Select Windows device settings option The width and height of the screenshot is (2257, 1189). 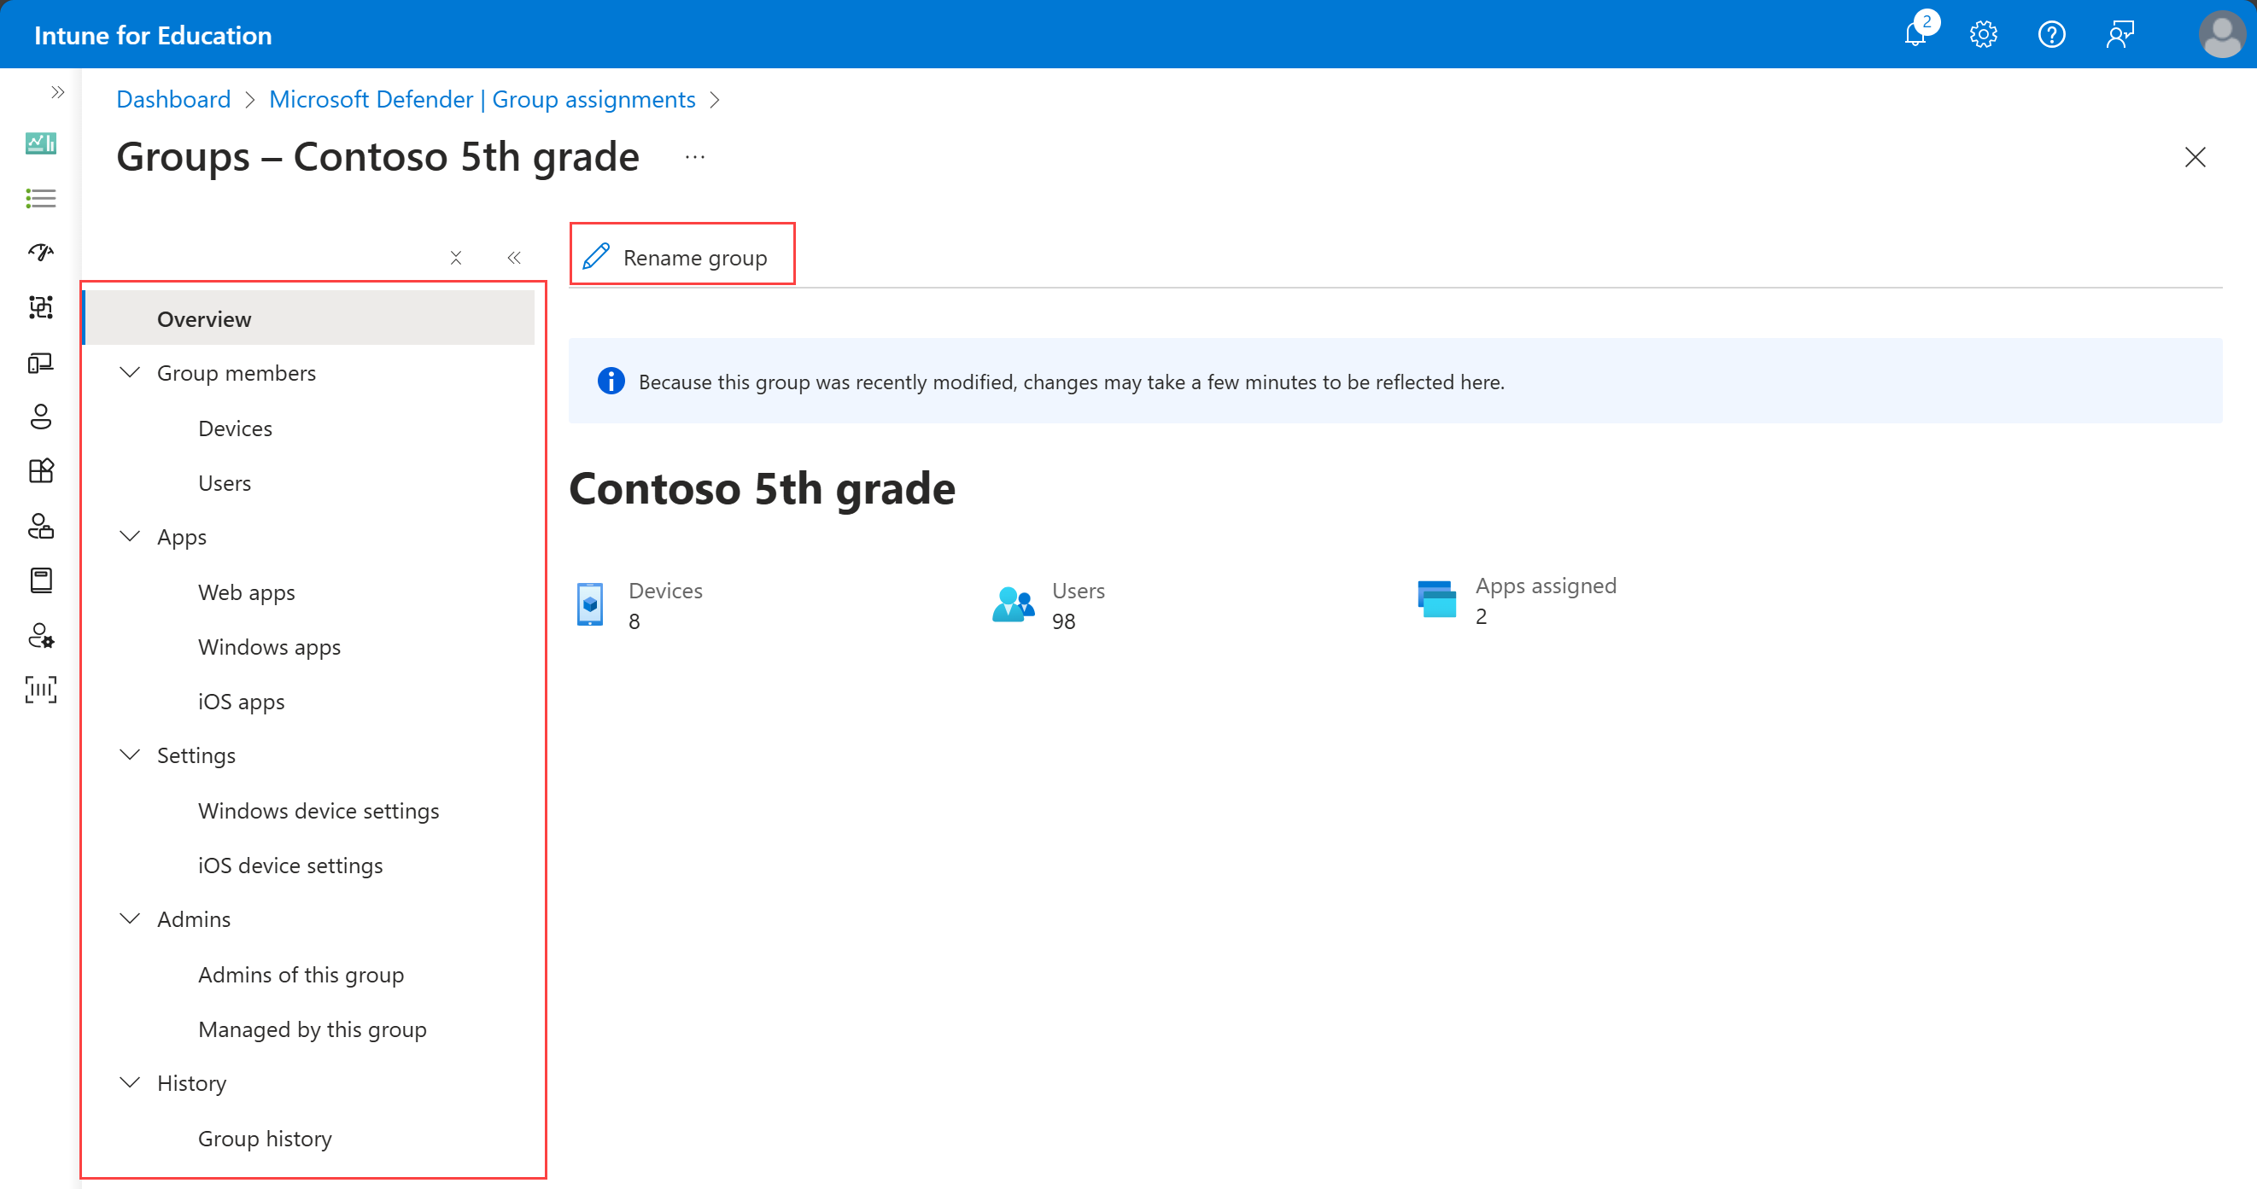click(x=319, y=810)
